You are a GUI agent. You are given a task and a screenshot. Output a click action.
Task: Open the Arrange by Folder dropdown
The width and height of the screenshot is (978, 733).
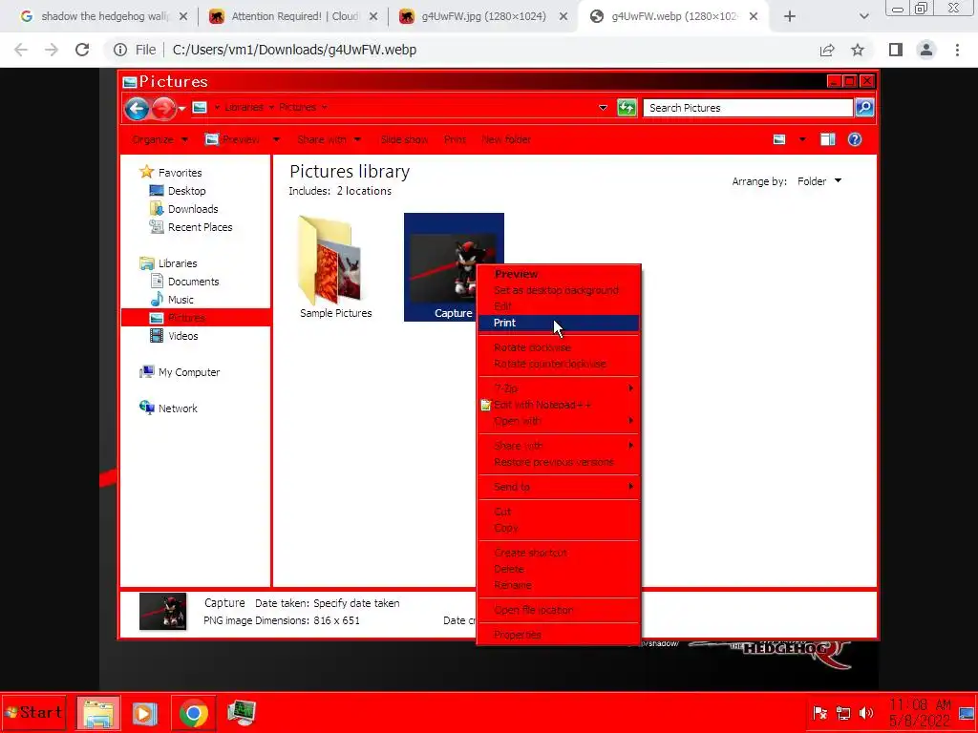819,181
